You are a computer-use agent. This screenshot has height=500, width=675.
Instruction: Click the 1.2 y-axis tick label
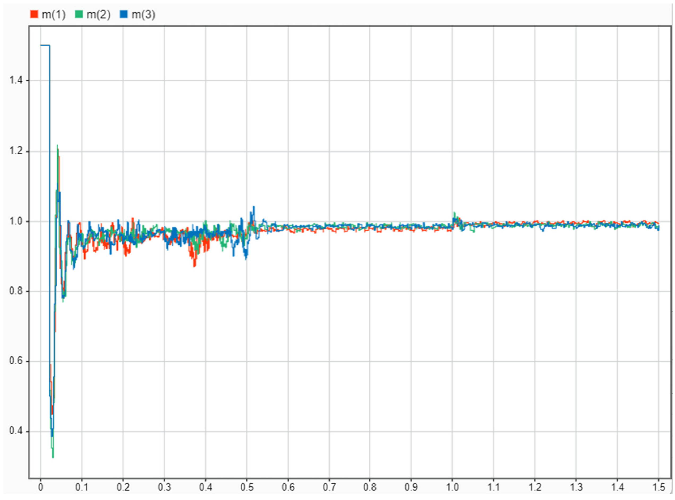click(x=15, y=150)
